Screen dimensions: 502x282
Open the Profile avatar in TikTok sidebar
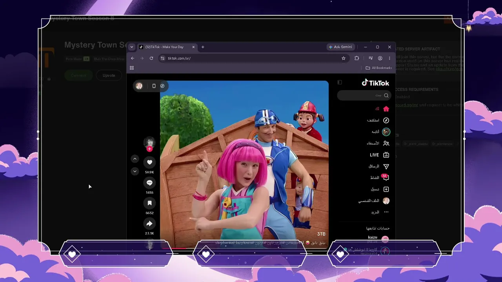tap(386, 201)
